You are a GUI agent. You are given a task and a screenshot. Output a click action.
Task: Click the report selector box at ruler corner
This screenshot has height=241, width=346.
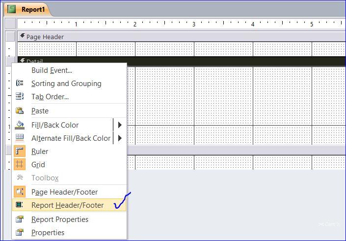point(10,23)
